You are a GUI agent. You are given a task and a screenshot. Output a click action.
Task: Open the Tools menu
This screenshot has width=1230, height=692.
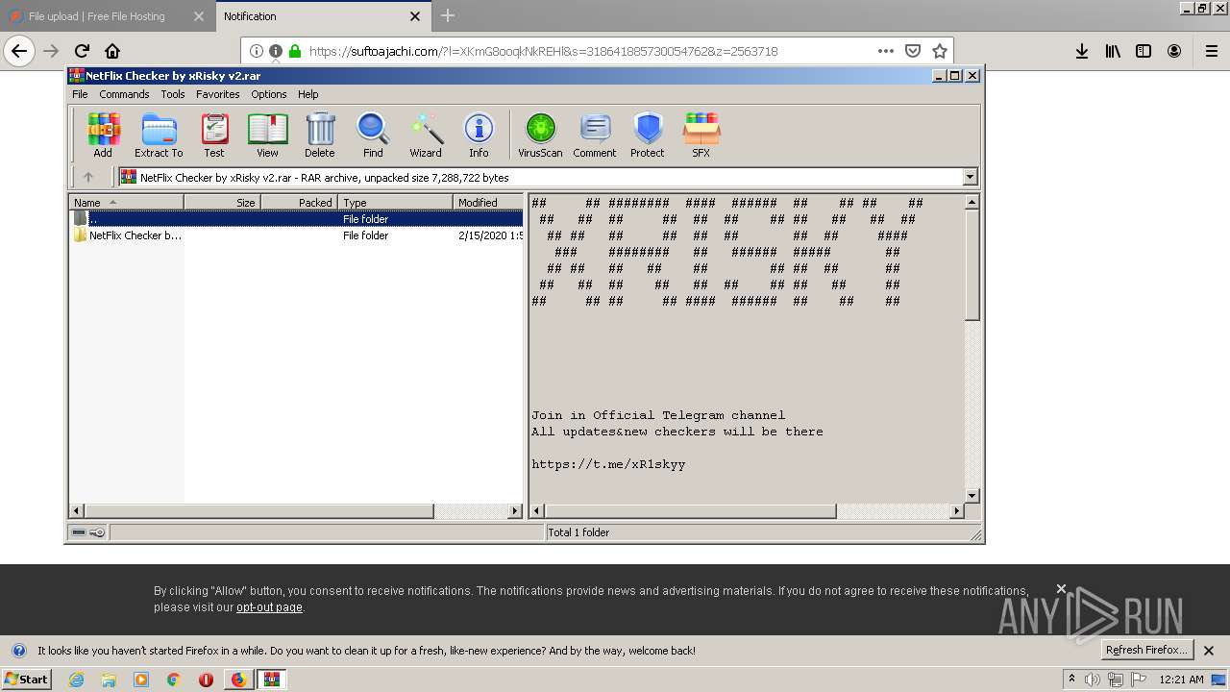[173, 94]
